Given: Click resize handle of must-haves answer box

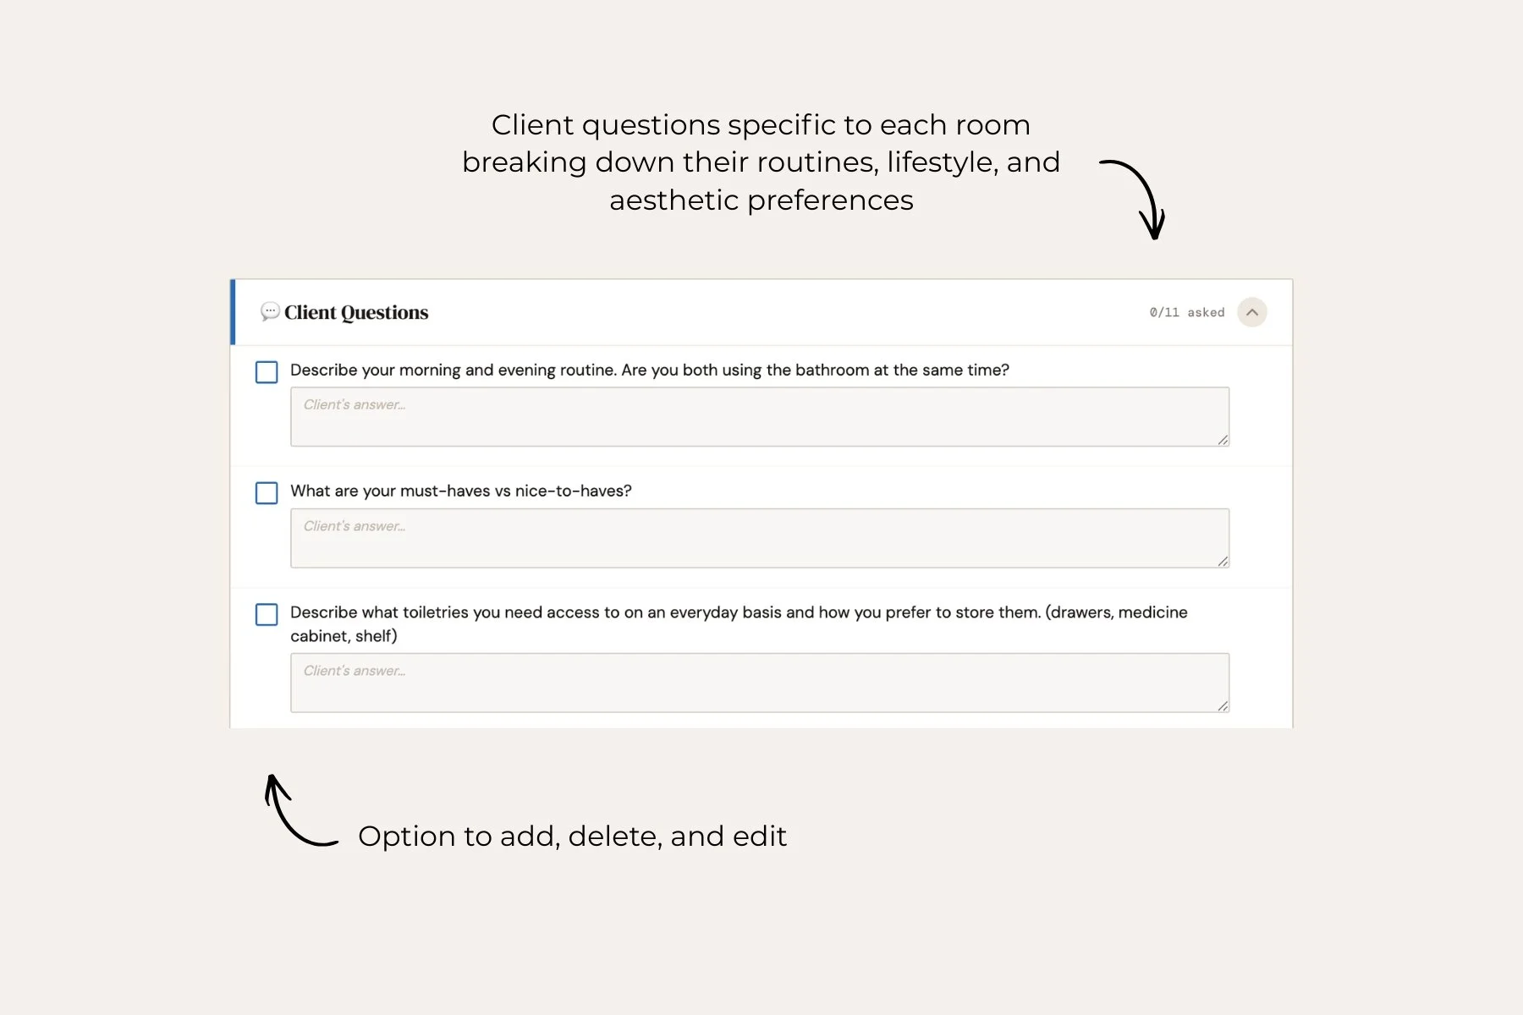Looking at the screenshot, I should (1223, 561).
